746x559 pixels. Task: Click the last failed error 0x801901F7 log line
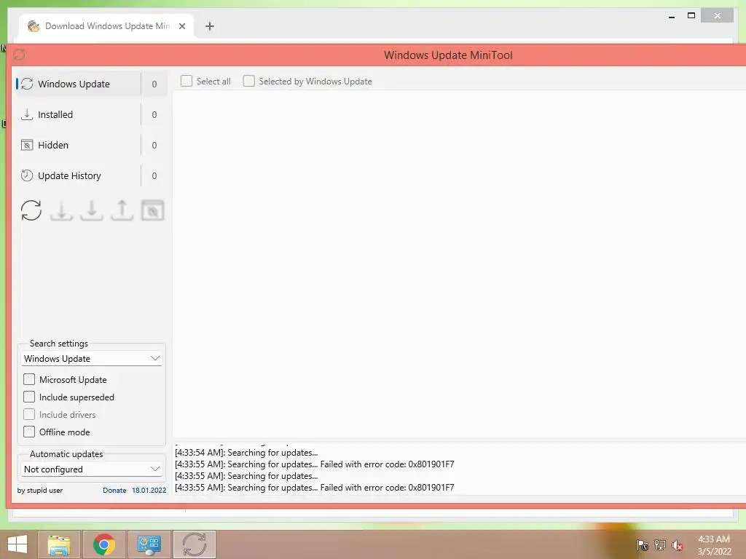[x=315, y=487]
